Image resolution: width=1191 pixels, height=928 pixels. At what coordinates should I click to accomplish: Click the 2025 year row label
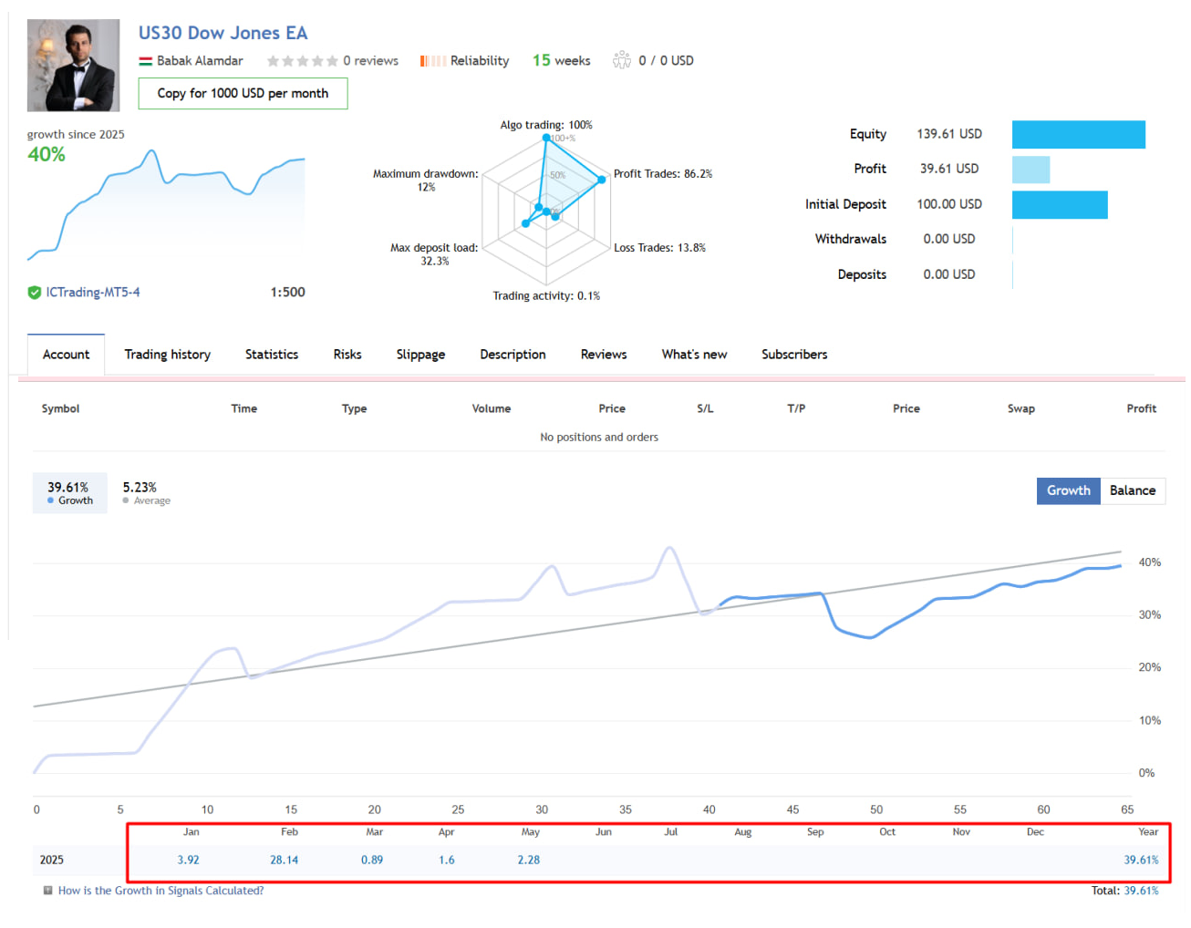[52, 860]
